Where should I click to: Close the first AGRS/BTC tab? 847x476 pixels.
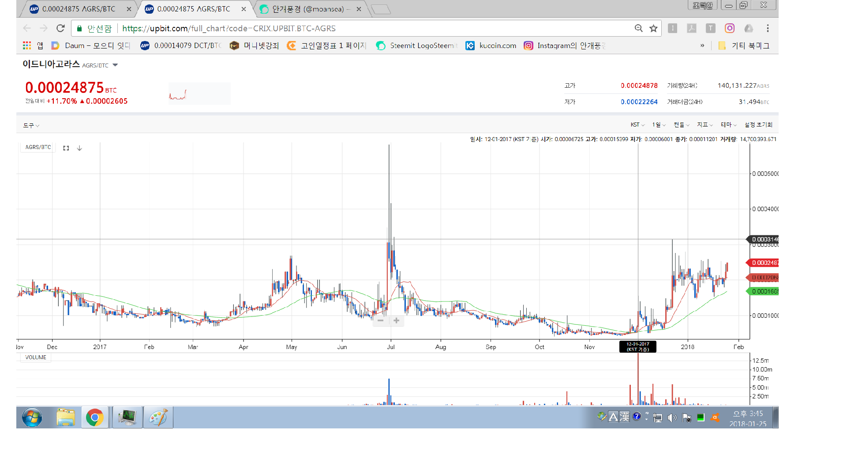tap(129, 9)
